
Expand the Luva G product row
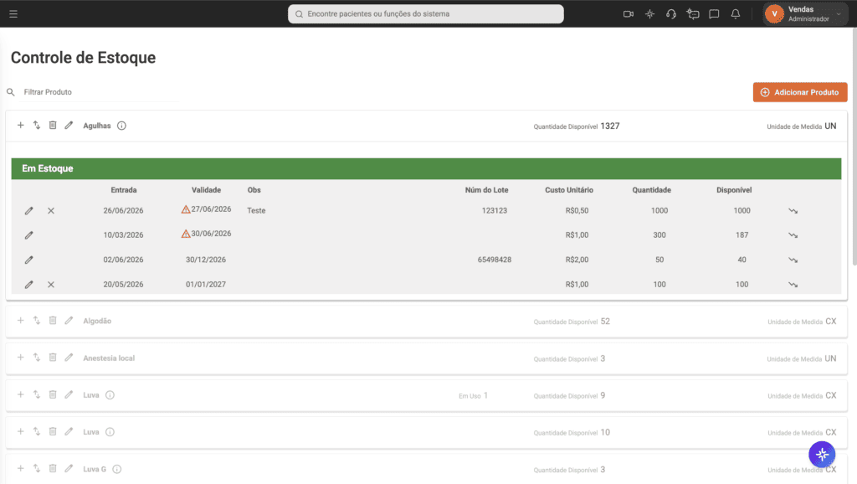coord(426,469)
